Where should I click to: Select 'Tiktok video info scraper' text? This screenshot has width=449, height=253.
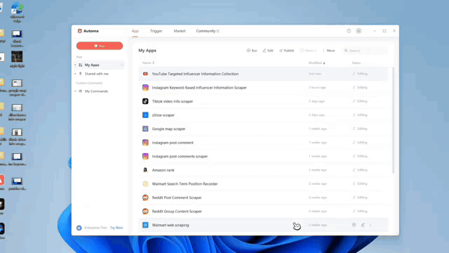[173, 101]
